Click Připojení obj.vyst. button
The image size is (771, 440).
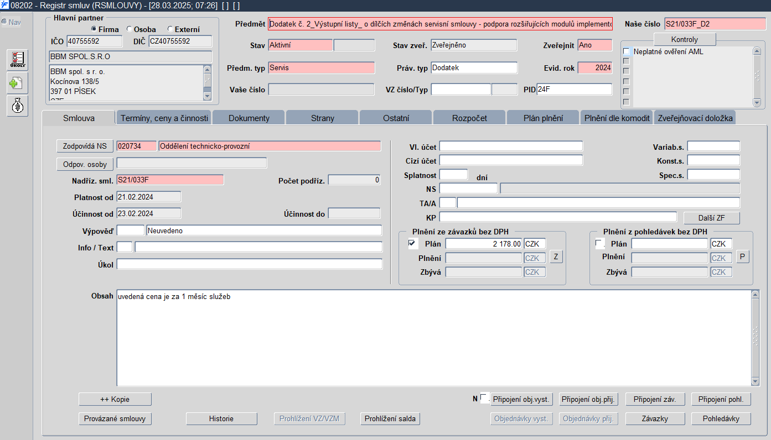[x=521, y=399]
